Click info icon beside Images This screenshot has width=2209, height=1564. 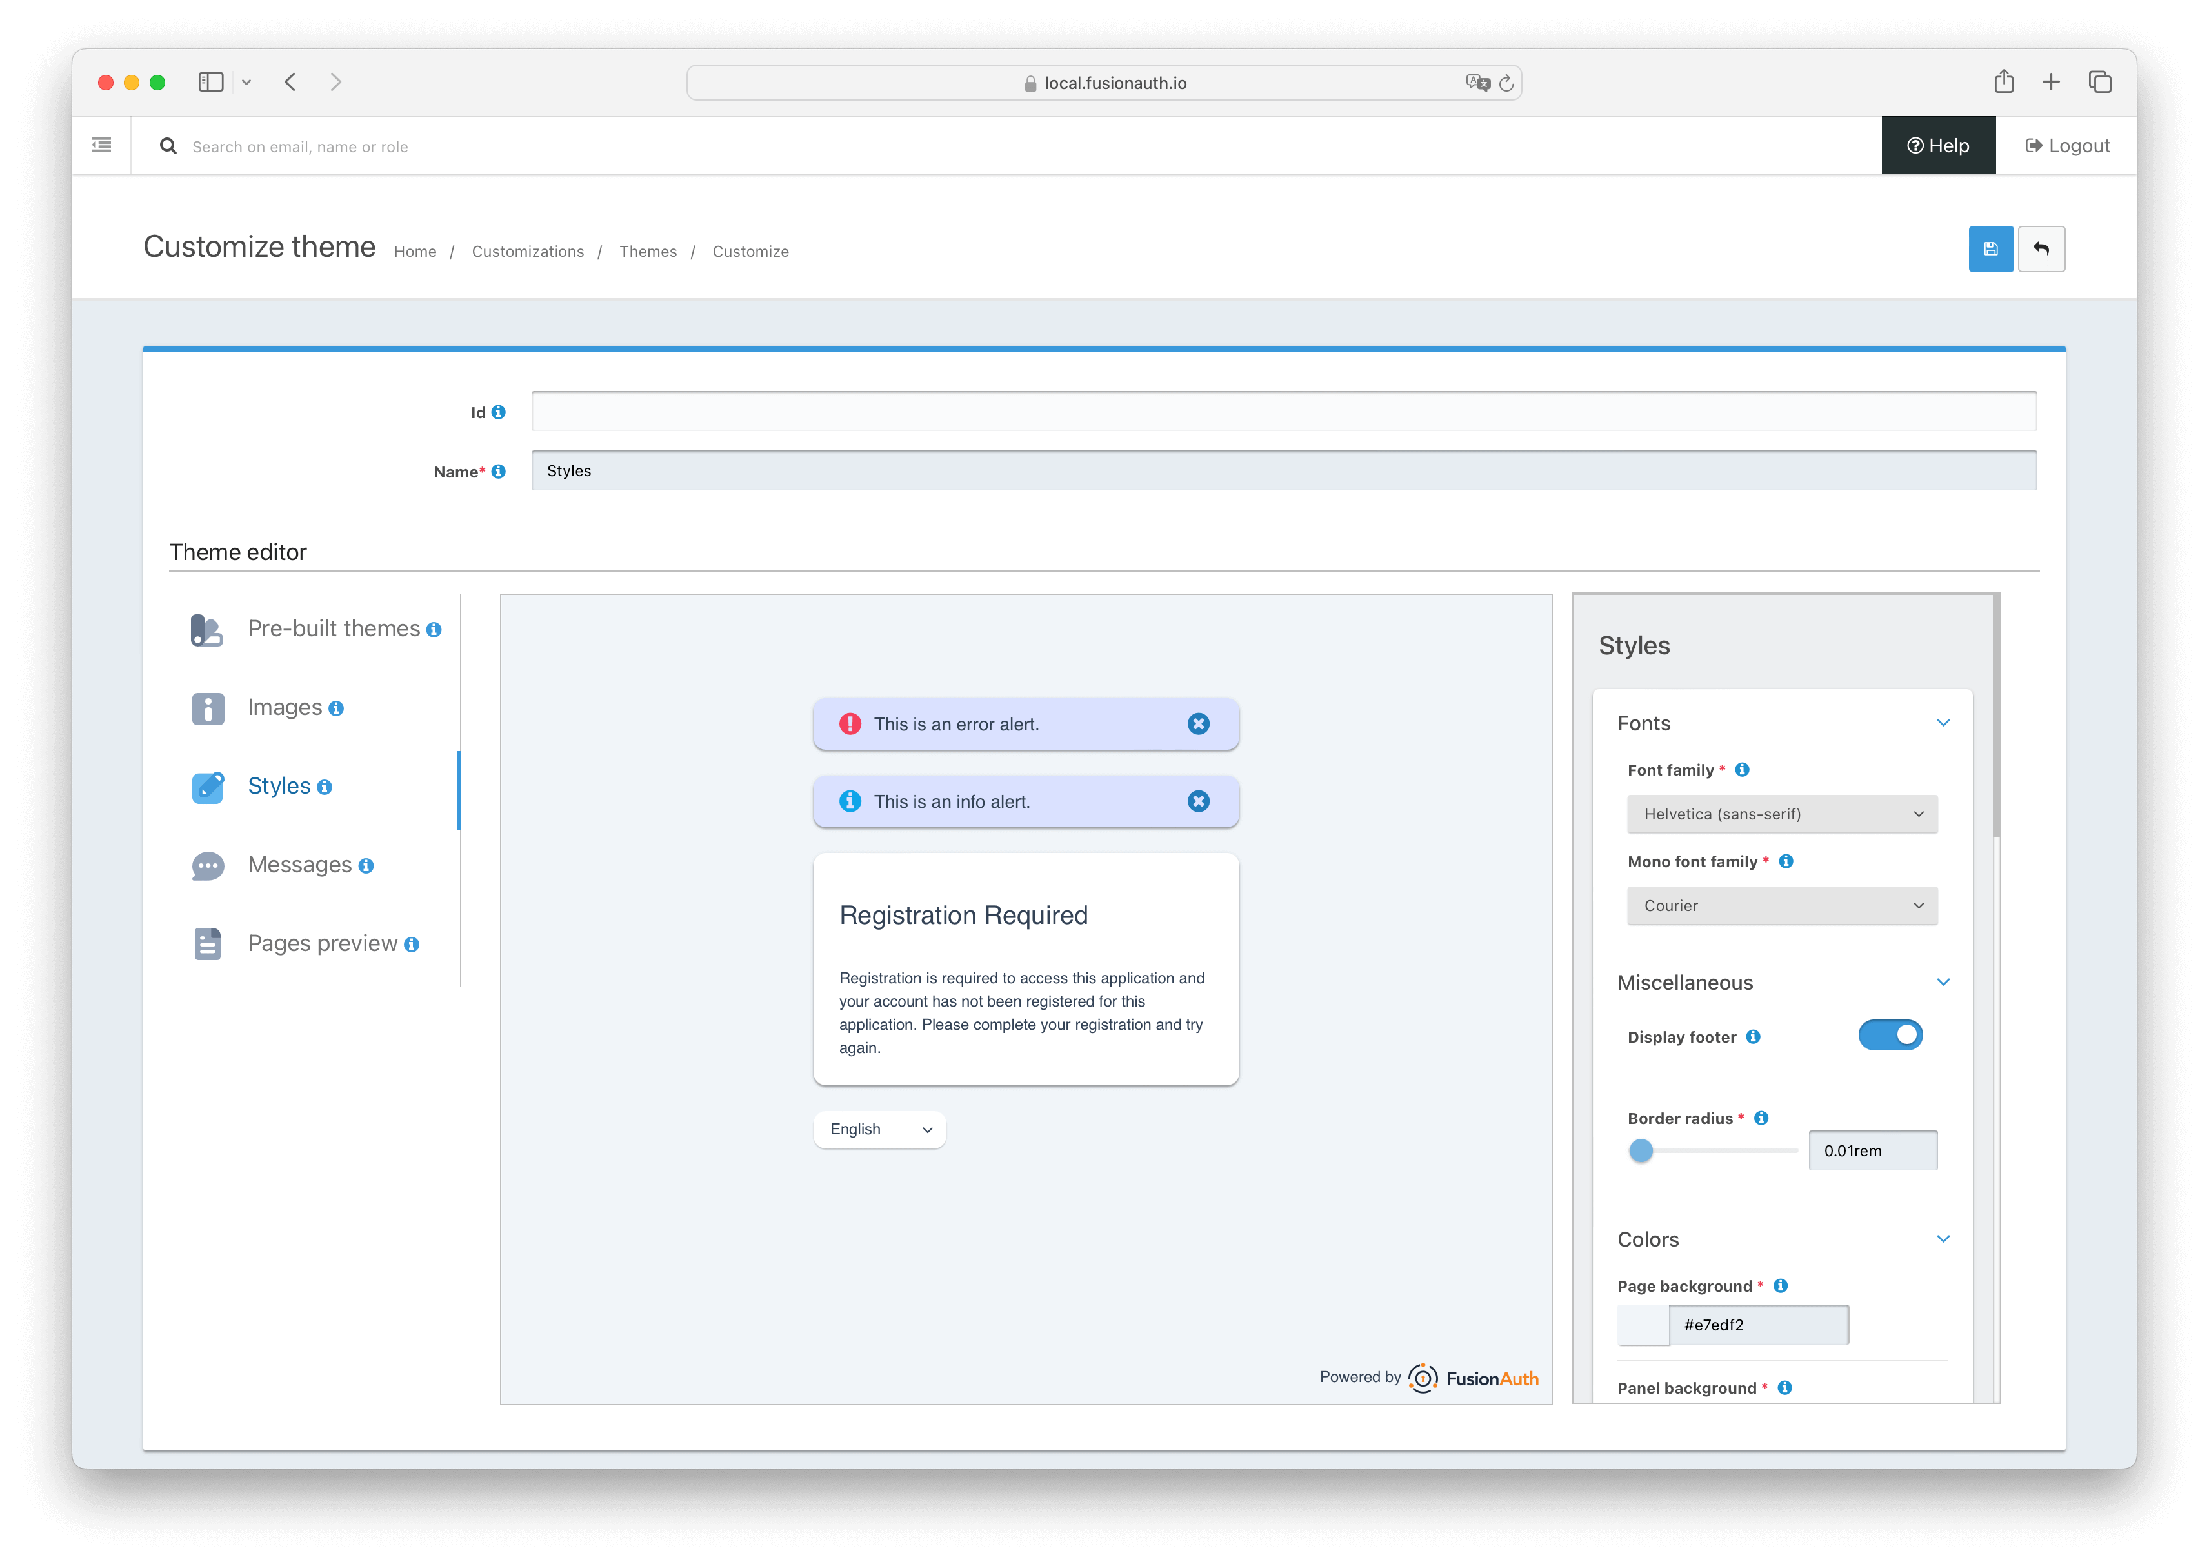(336, 709)
